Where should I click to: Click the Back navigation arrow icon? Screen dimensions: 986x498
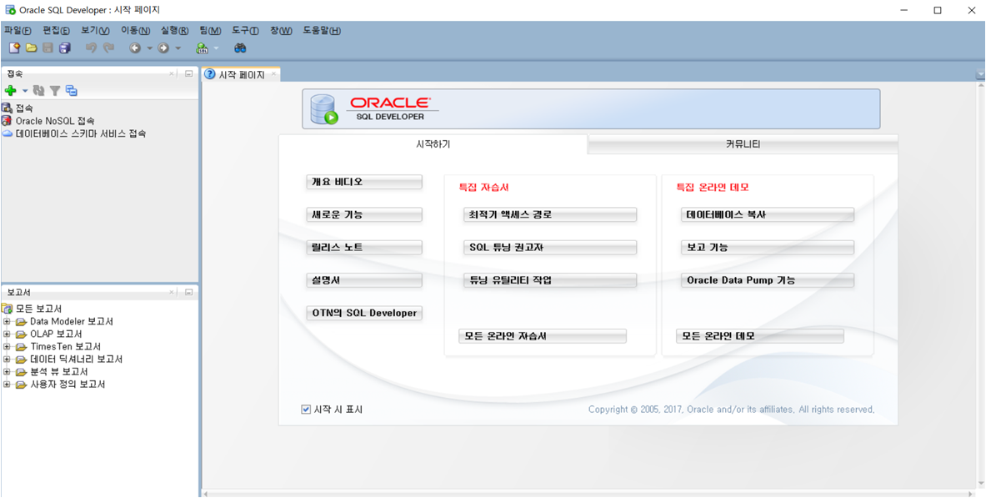tap(134, 48)
